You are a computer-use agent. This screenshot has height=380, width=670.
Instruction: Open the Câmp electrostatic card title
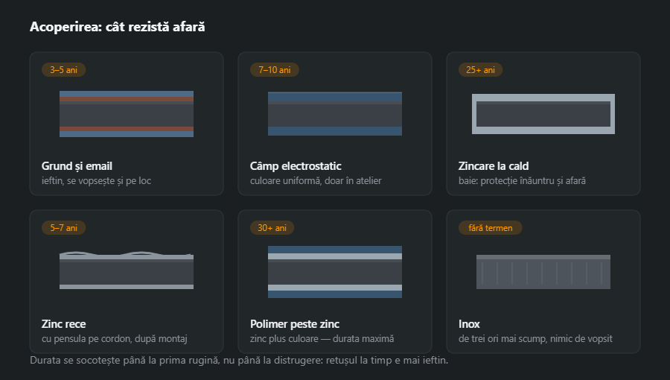coord(296,166)
